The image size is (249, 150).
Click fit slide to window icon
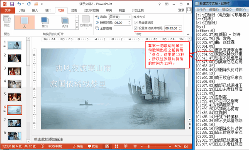pyautogui.click(x=186, y=146)
